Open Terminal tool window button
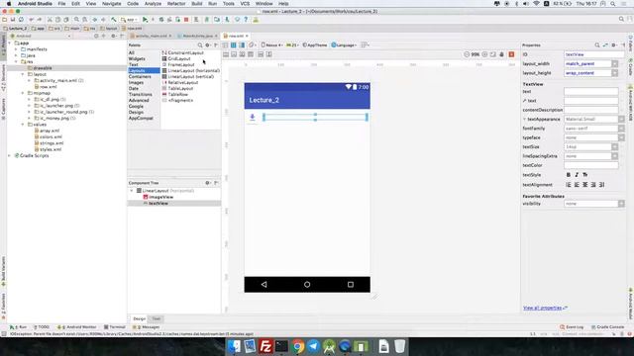Image resolution: width=634 pixels, height=356 pixels. point(115,327)
